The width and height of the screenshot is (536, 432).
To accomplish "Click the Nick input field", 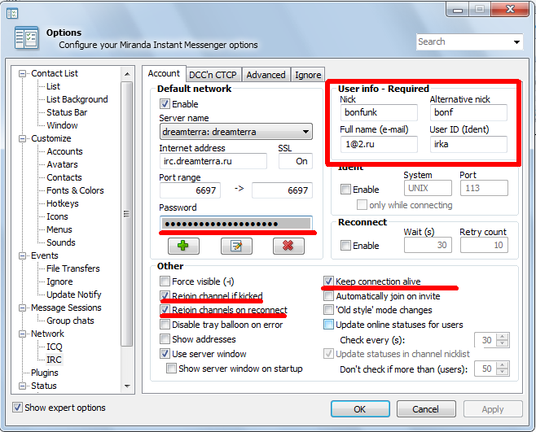I will [x=379, y=113].
